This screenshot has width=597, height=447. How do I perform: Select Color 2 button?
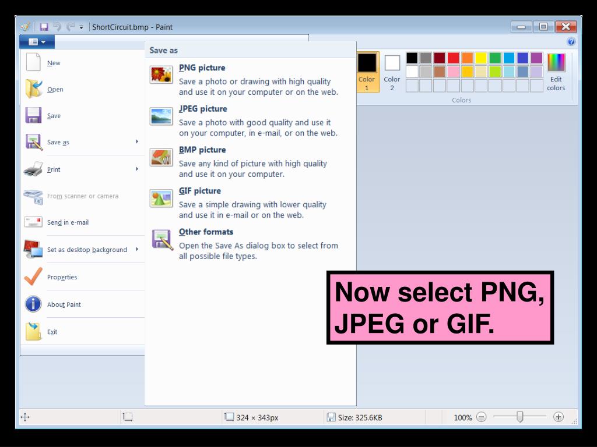(392, 72)
